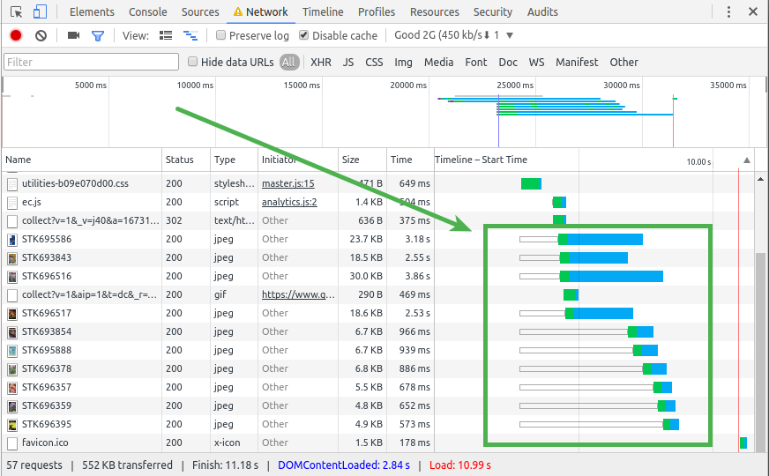Viewport: 769px width, 476px height.
Task: Click the video camera capture screenshots icon
Action: pyautogui.click(x=73, y=35)
